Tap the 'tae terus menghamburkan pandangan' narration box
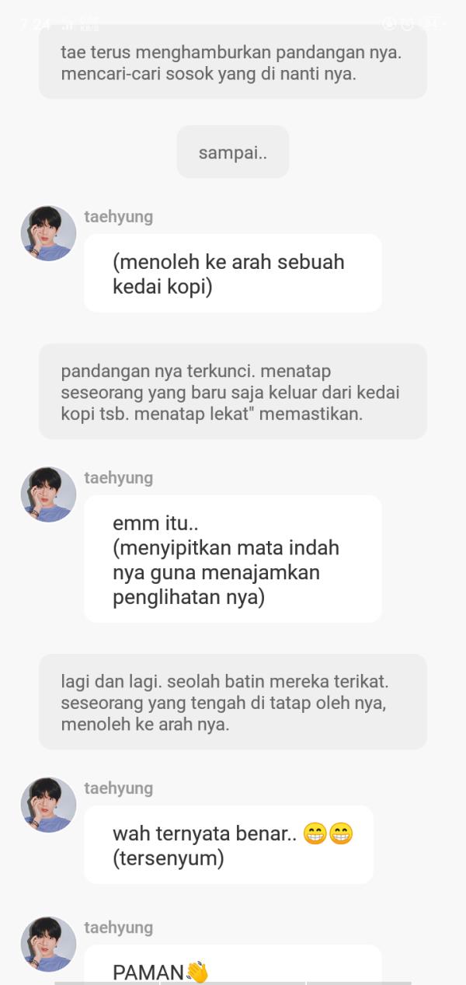The width and height of the screenshot is (466, 985). pos(233,64)
